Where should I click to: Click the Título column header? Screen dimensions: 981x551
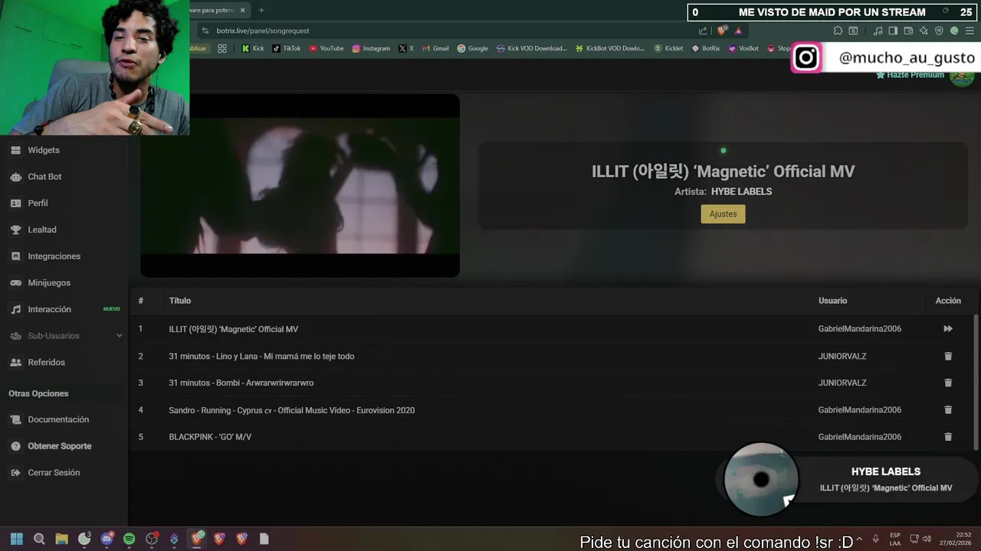(180, 301)
